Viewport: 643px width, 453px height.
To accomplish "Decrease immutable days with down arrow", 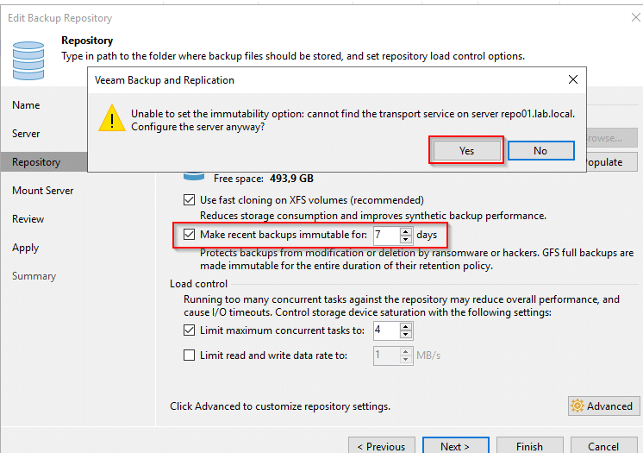I will coord(406,239).
